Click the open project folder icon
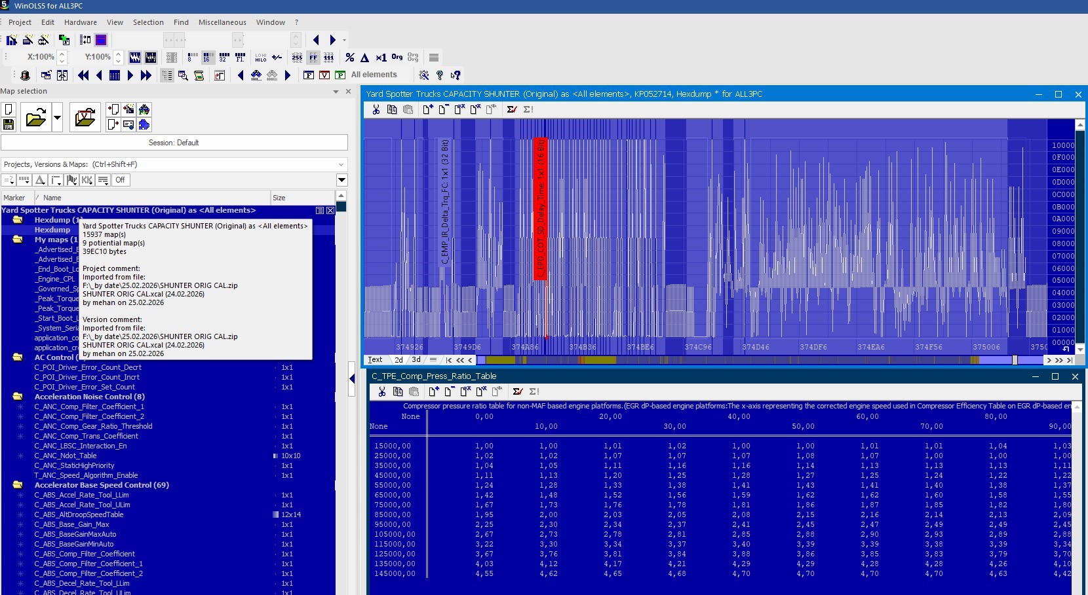The image size is (1088, 595). pyautogui.click(x=35, y=118)
